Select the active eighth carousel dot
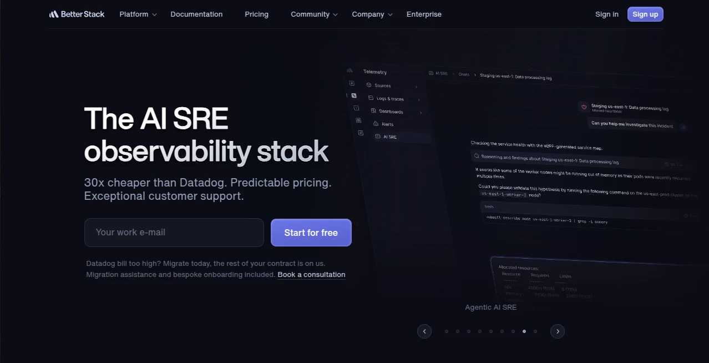This screenshot has width=709, height=363. click(524, 331)
